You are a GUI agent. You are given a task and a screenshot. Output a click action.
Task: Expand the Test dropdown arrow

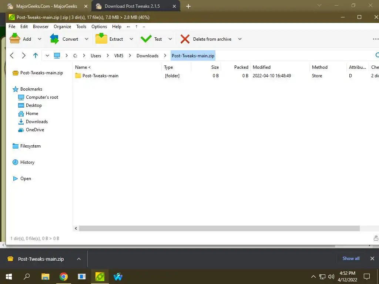(170, 39)
